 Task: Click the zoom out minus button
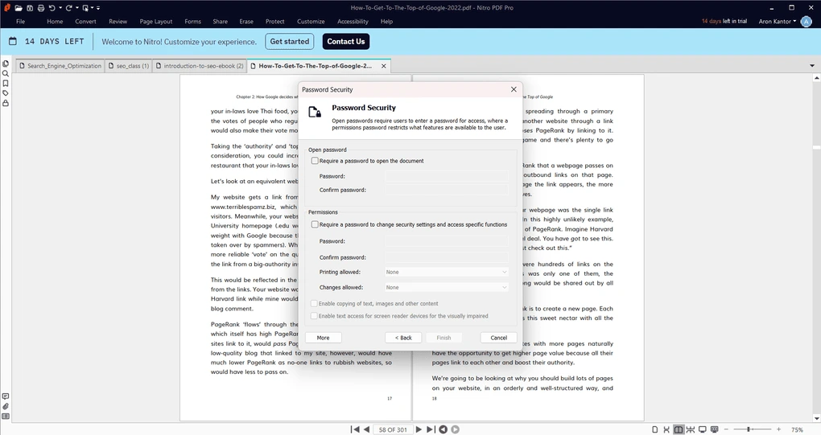pyautogui.click(x=726, y=429)
